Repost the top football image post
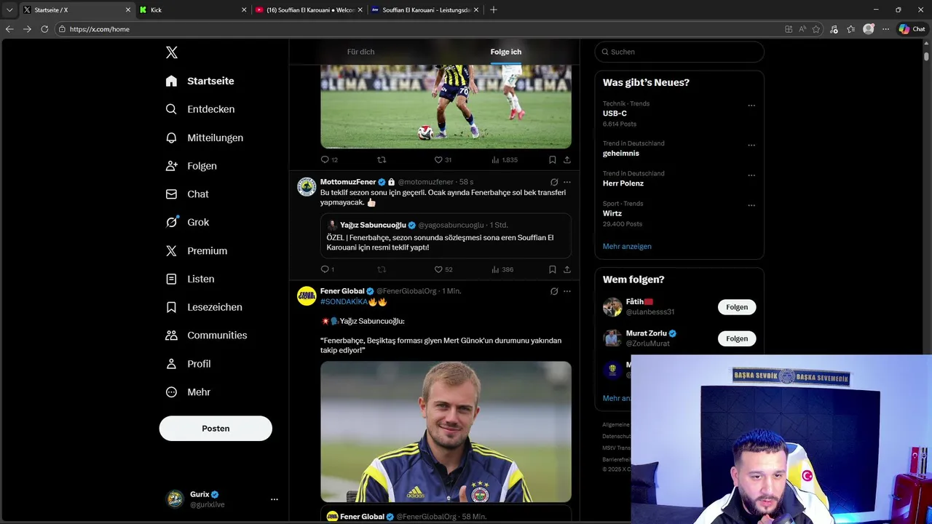Screen dimensions: 932x524 pos(381,159)
